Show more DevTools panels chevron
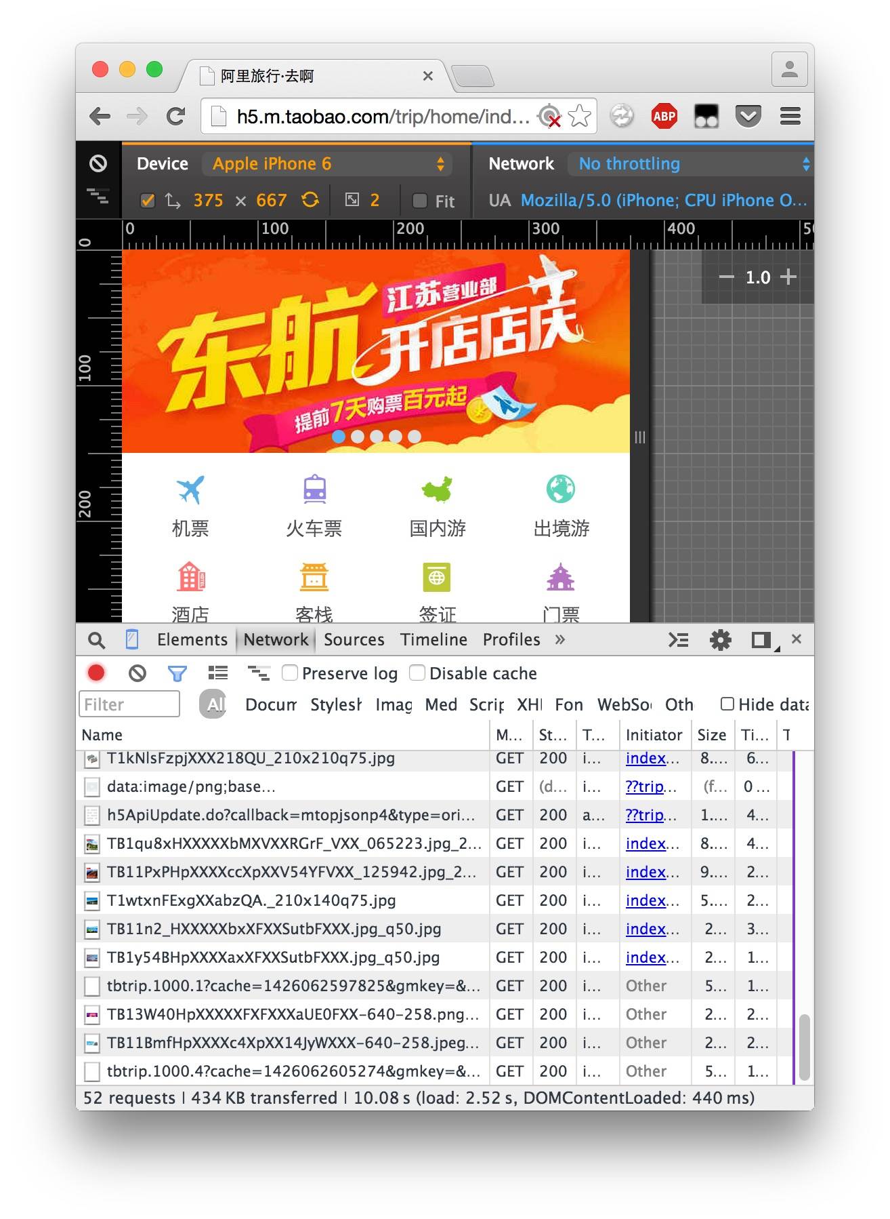890x1219 pixels. pos(559,639)
